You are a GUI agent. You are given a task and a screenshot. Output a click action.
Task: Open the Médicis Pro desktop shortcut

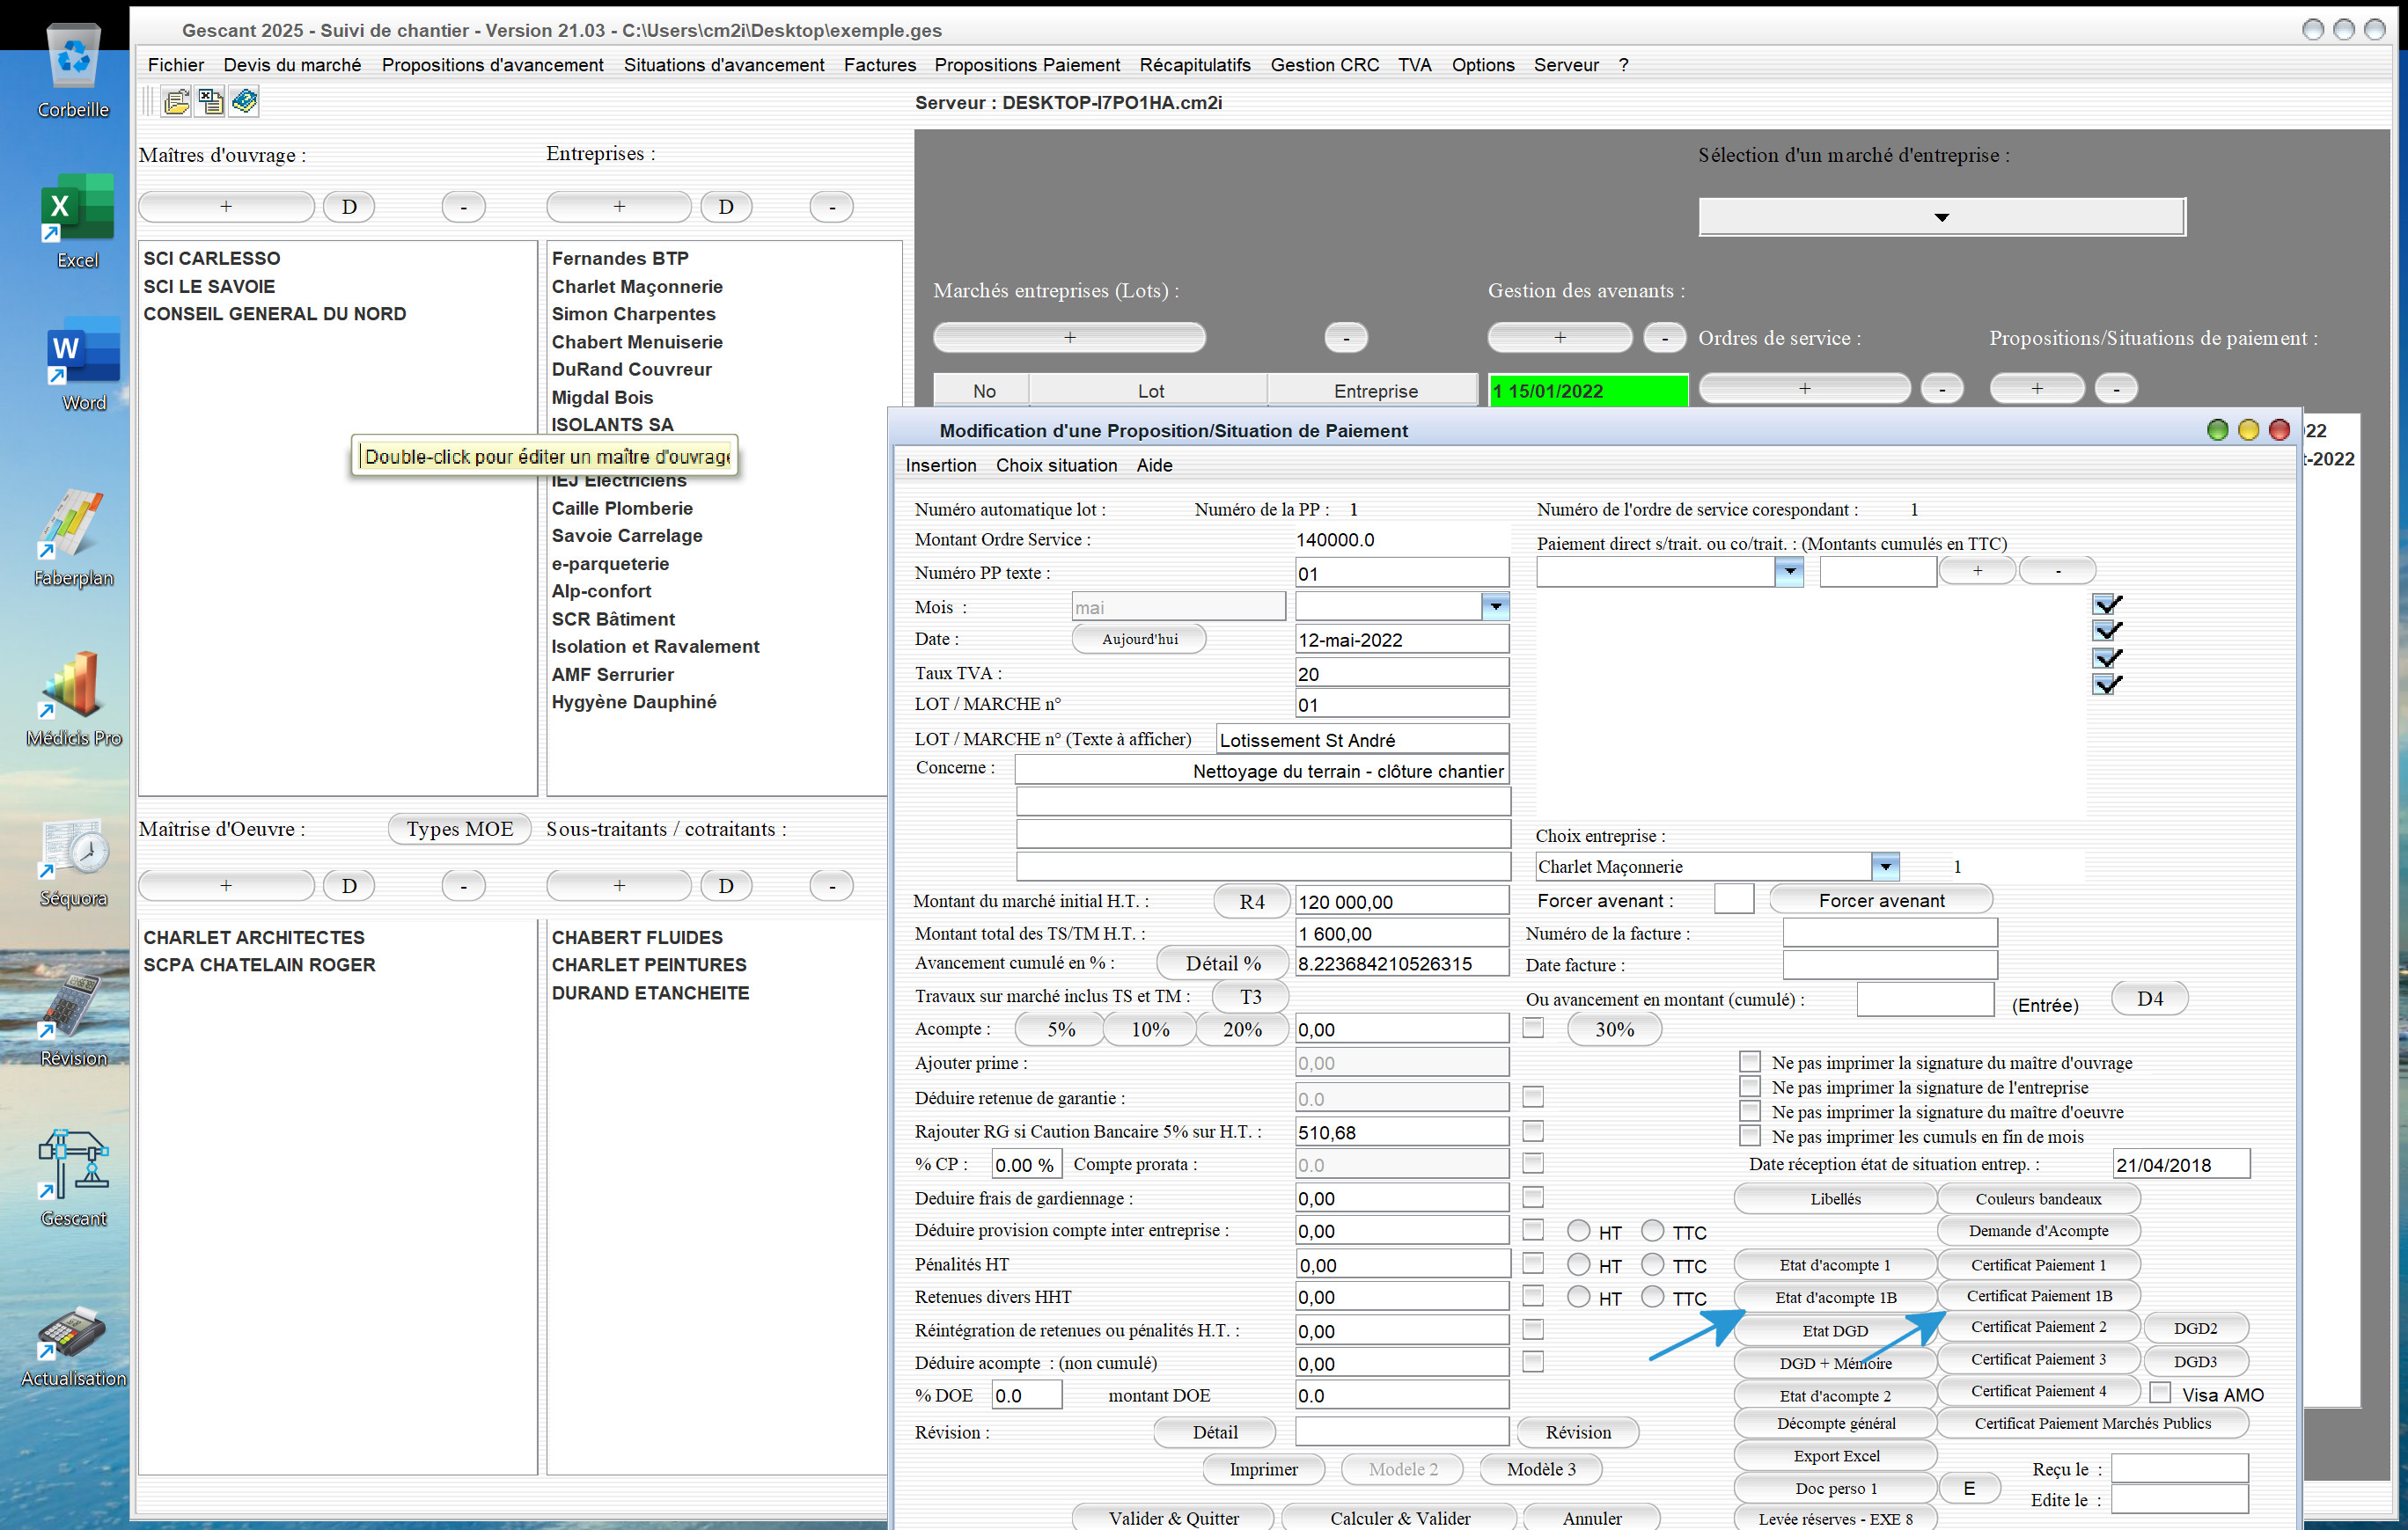click(x=73, y=698)
